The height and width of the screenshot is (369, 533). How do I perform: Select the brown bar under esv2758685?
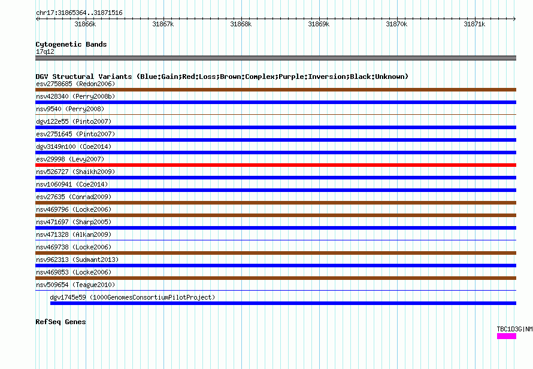tap(275, 90)
